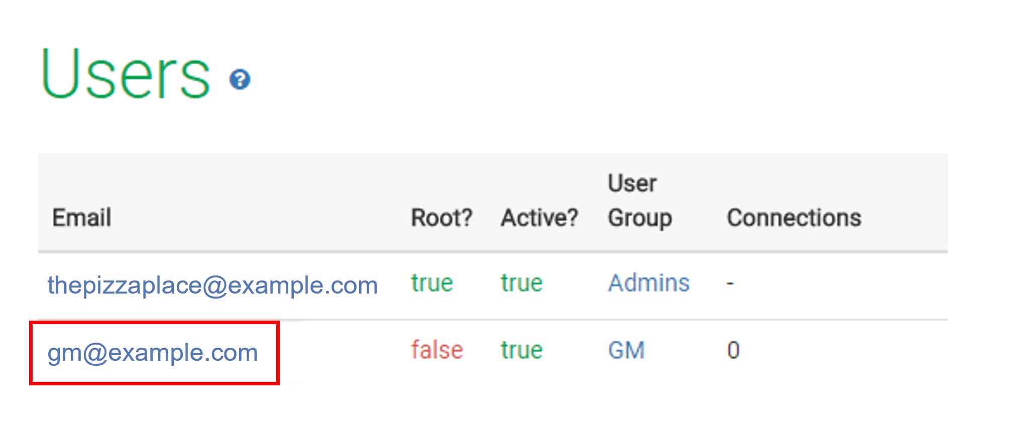Open the Admins user group link
Viewport: 1022px width, 424px height.
pyautogui.click(x=649, y=283)
